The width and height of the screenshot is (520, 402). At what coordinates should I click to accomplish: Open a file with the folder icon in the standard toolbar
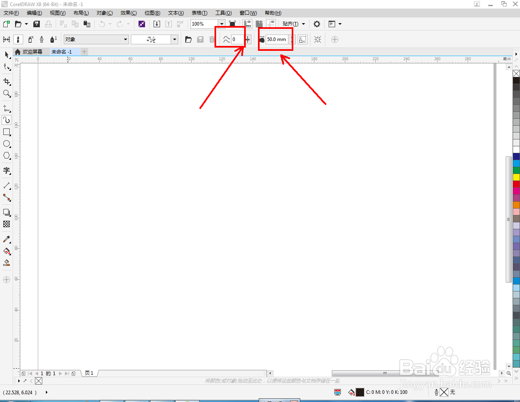[18, 24]
